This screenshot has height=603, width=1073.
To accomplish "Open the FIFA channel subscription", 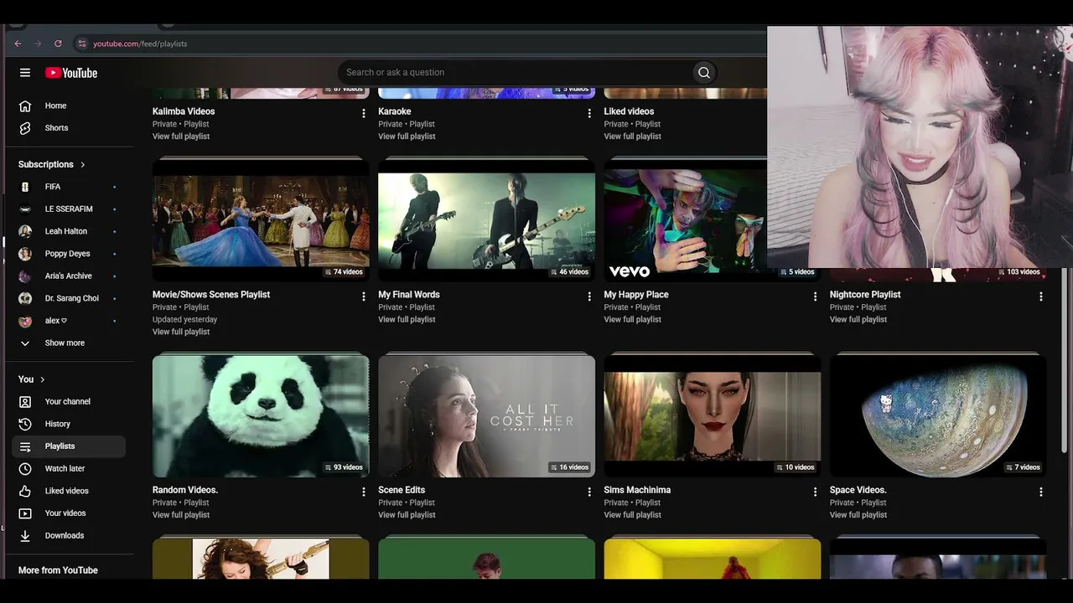I will 69,187.
